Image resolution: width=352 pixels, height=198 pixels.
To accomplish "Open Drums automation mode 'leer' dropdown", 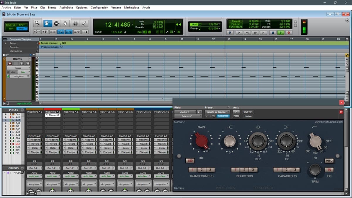I will [24, 72].
